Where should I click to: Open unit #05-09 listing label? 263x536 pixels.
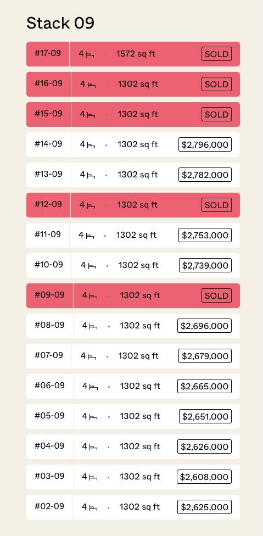49,416
